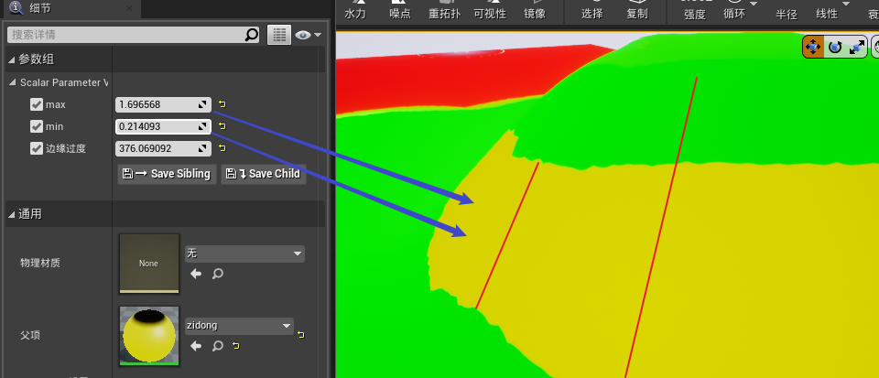879x378 pixels.
Task: Click Save Sibling button
Action: 167,174
